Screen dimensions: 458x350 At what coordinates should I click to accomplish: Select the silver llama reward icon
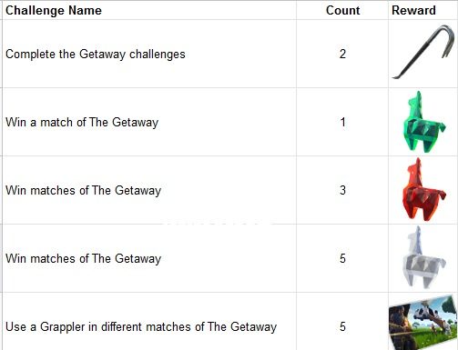[423, 257]
